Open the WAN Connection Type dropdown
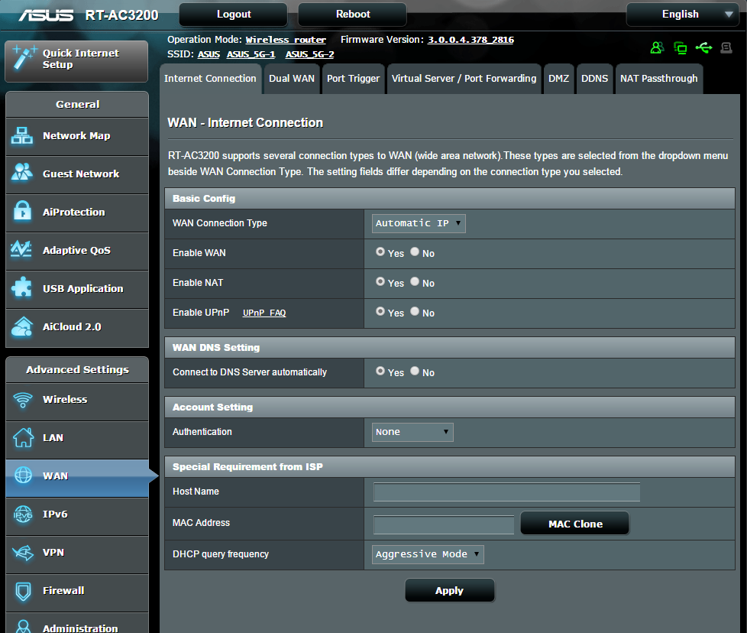Image resolution: width=747 pixels, height=633 pixels. [x=419, y=223]
